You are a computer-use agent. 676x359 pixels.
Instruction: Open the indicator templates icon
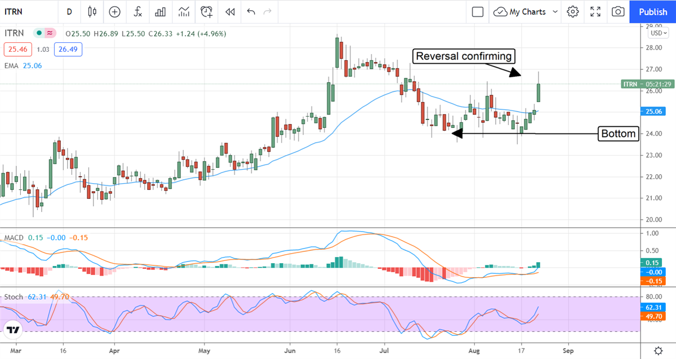(184, 11)
